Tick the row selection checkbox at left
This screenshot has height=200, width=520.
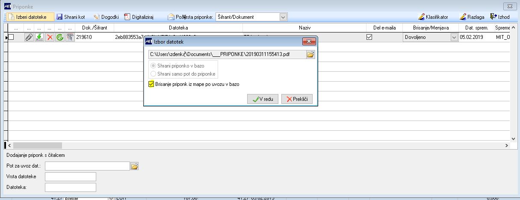tap(11, 37)
